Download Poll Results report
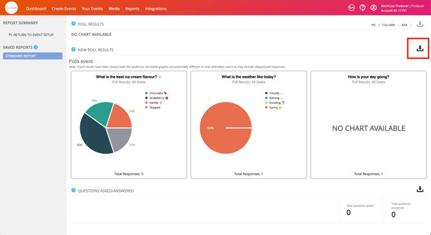 pos(419,24)
